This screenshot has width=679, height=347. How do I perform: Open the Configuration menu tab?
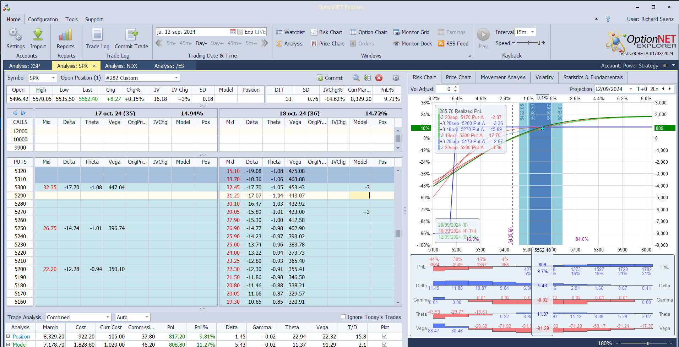pyautogui.click(x=43, y=20)
